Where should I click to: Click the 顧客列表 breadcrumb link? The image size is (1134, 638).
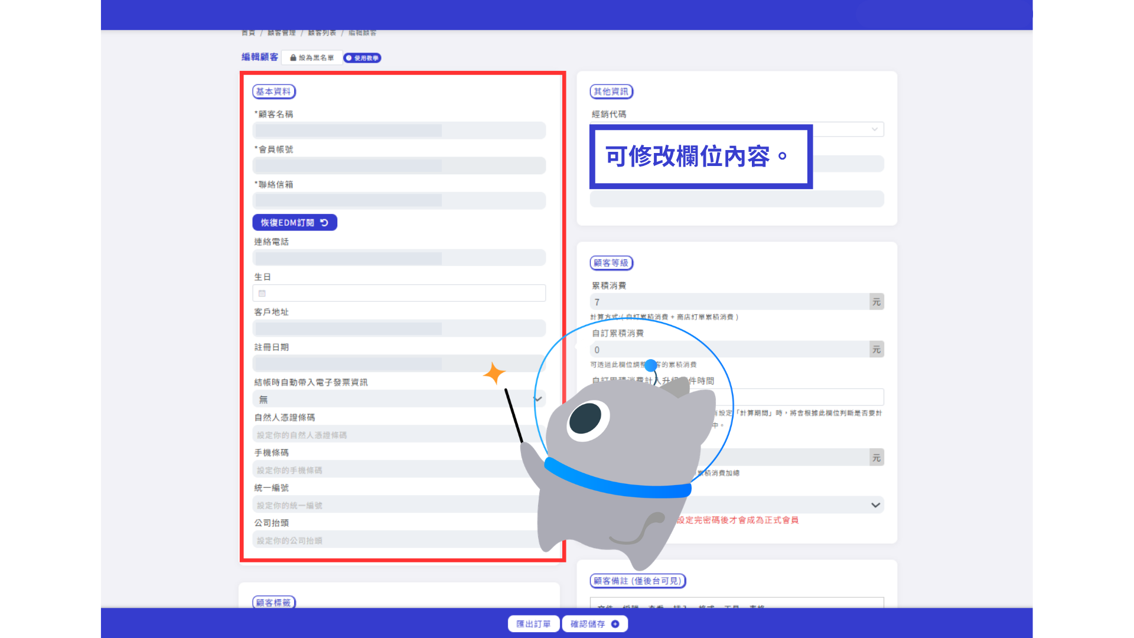[x=322, y=33]
